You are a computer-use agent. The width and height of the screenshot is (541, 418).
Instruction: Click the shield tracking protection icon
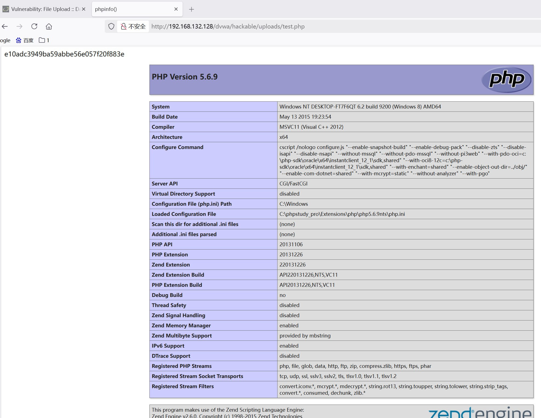pyautogui.click(x=111, y=26)
